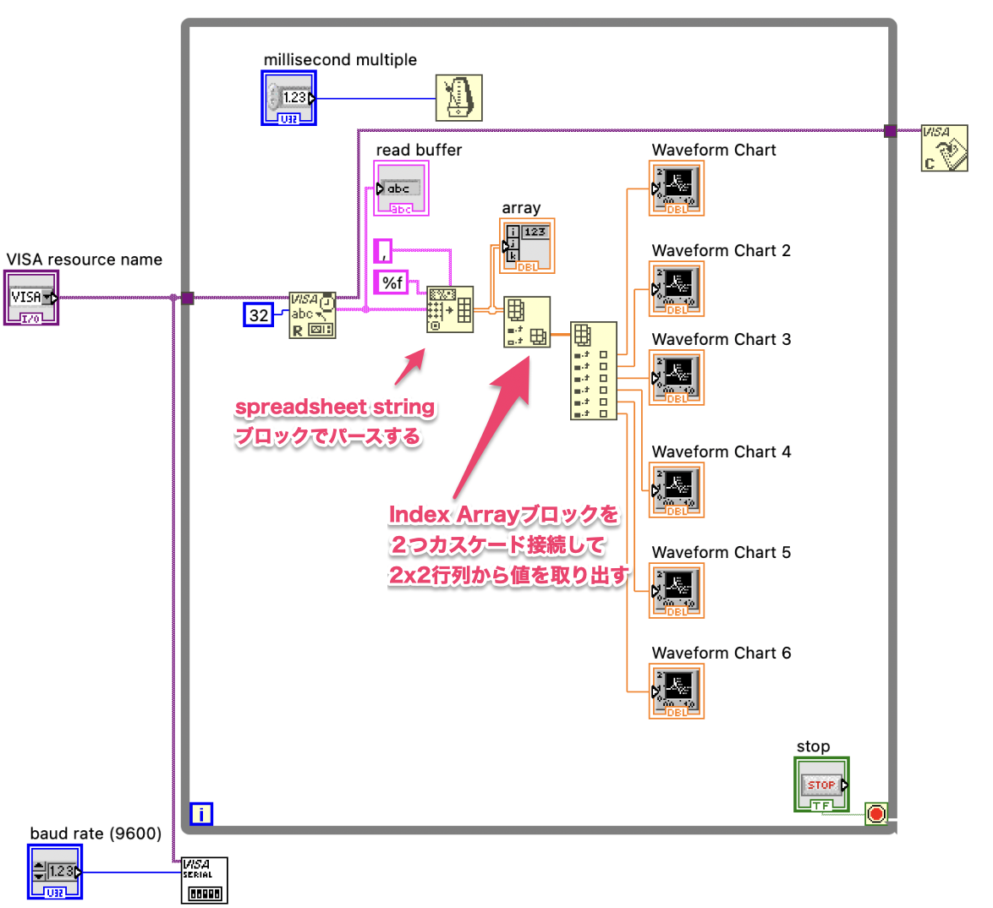This screenshot has height=908, width=993.
Task: Click the 'stop' label text
Action: click(813, 747)
